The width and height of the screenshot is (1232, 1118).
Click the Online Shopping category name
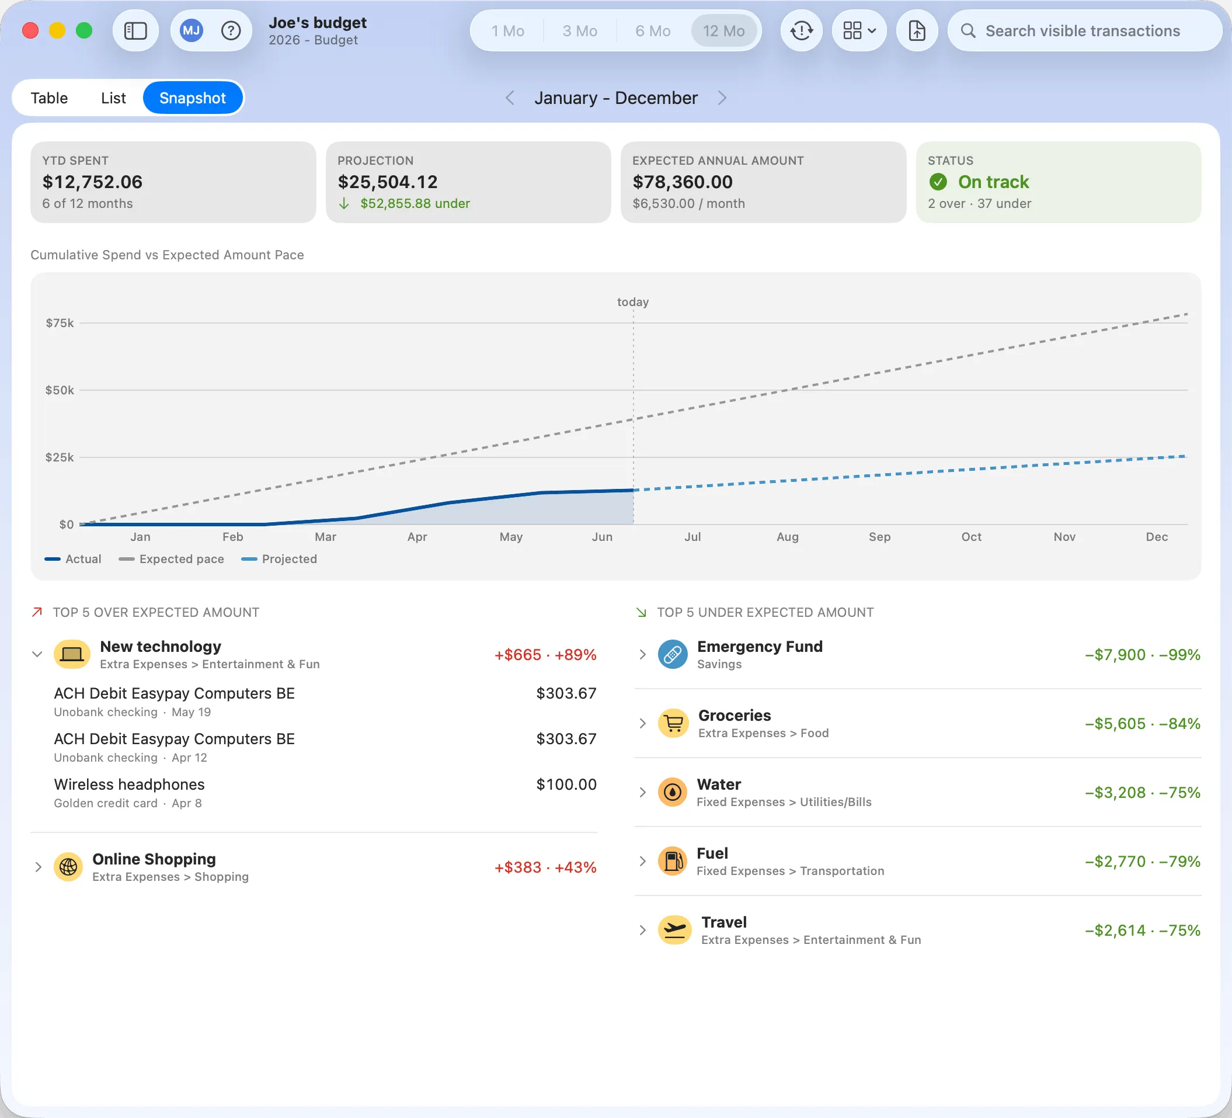pyautogui.click(x=154, y=859)
